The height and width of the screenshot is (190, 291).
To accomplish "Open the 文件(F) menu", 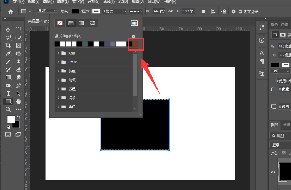I will (x=18, y=2).
